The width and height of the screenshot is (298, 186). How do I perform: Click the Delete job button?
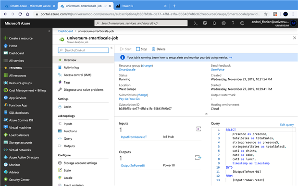click(x=159, y=49)
